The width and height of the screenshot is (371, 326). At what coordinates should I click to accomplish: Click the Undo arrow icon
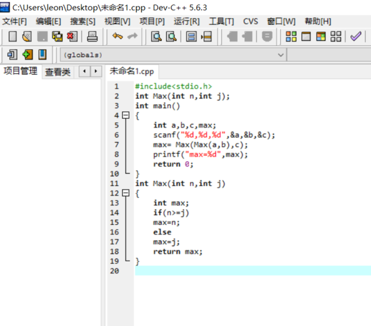pyautogui.click(x=118, y=36)
